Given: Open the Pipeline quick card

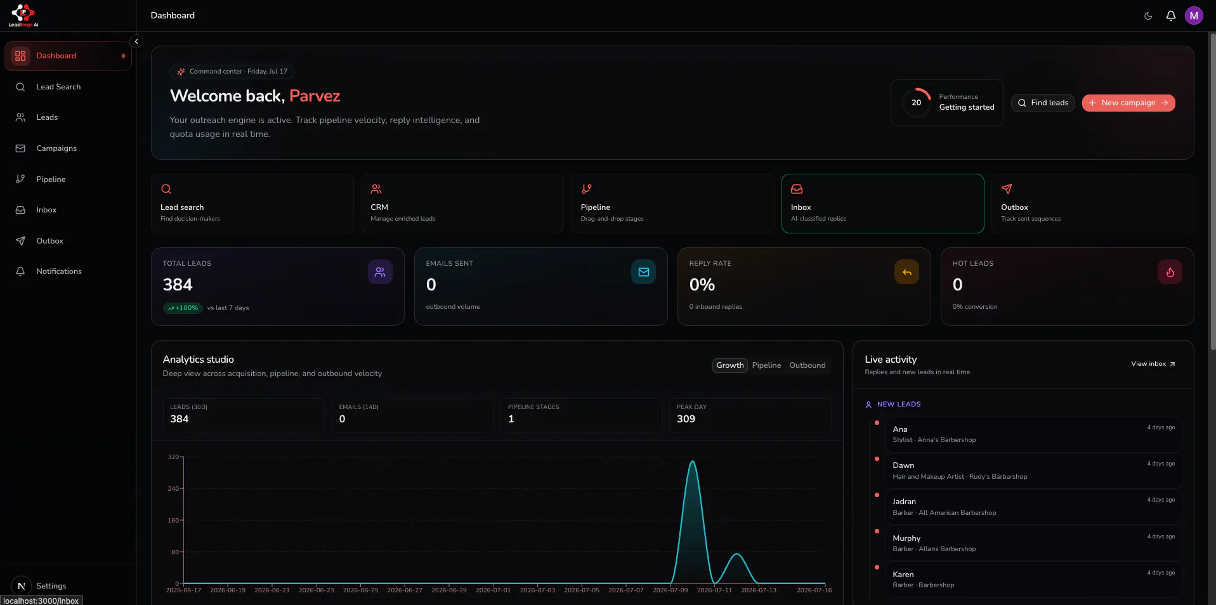Looking at the screenshot, I should point(672,204).
